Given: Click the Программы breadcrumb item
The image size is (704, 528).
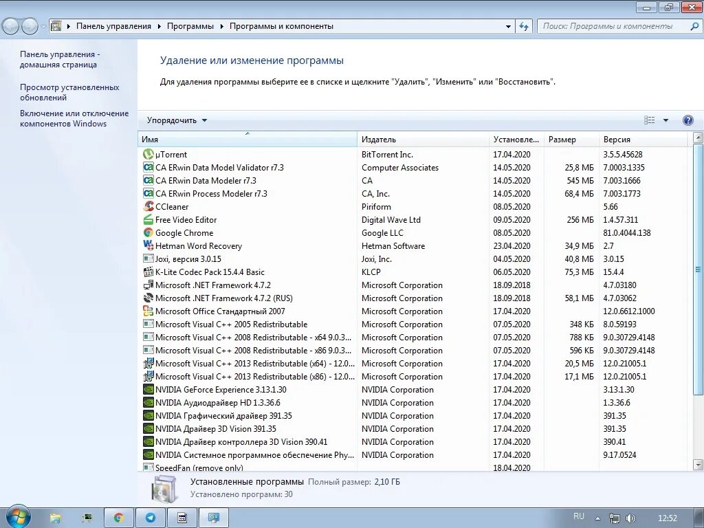Looking at the screenshot, I should (190, 26).
